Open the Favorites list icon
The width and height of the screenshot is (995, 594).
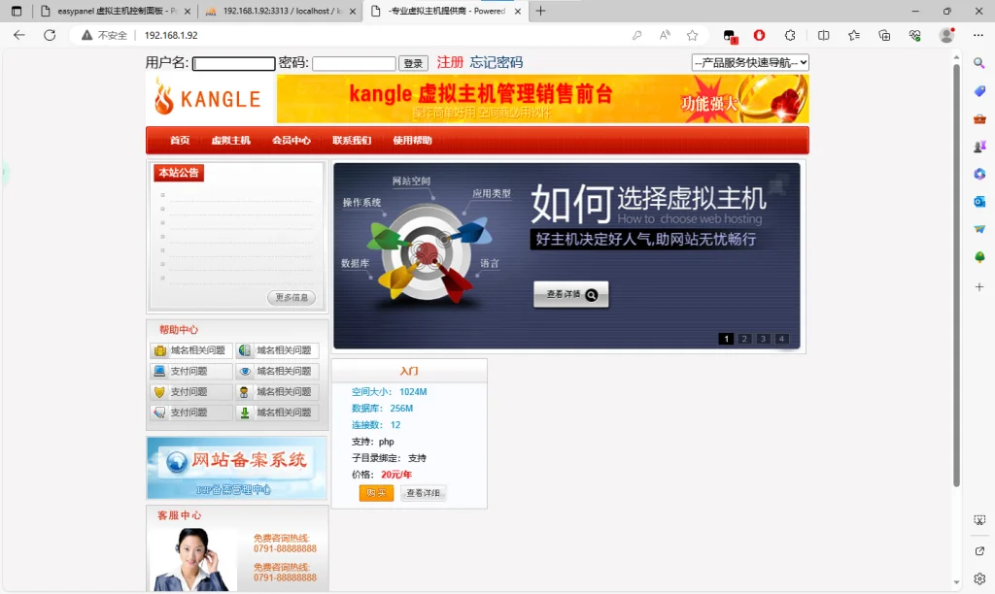[854, 36]
